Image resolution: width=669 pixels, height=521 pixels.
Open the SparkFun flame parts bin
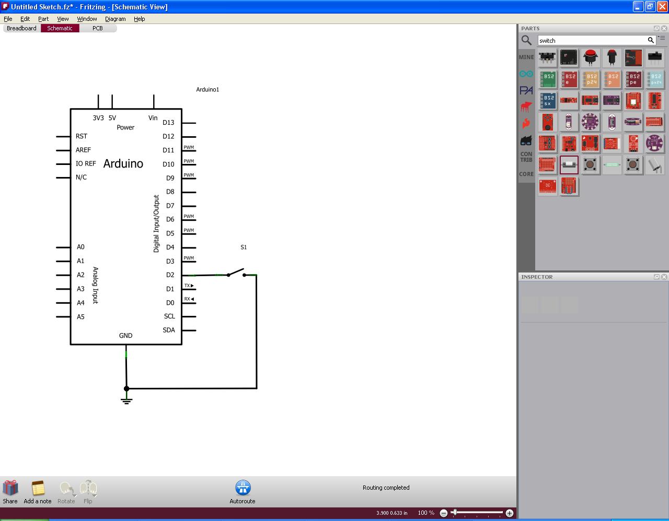coord(526,123)
